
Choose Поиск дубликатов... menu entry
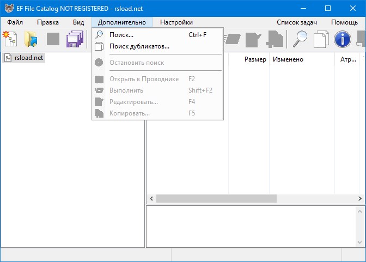coord(139,46)
